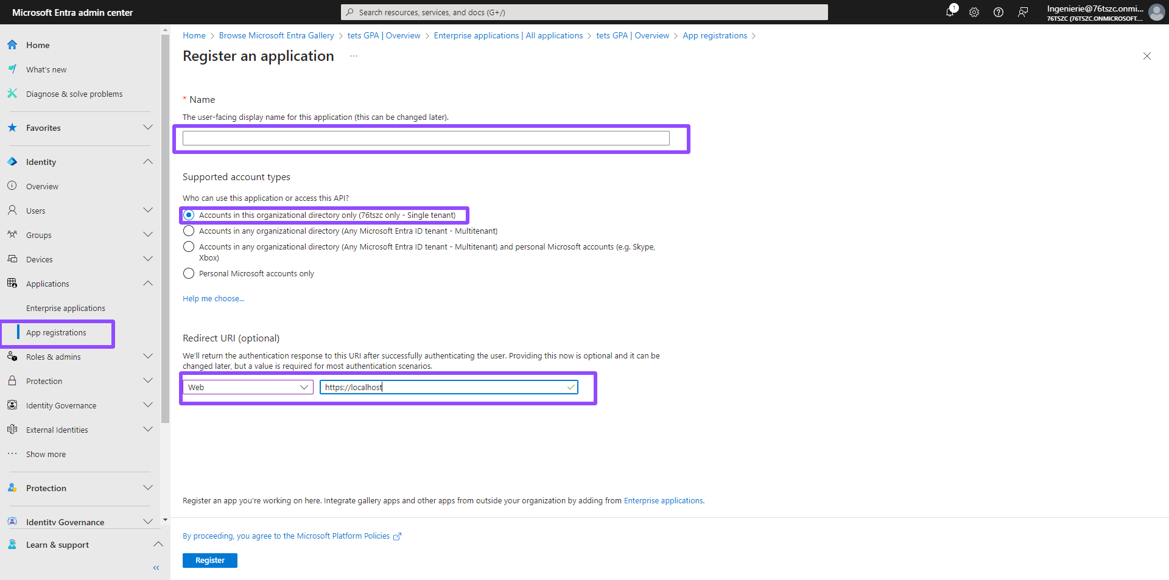
Task: Open the ellipsis menu beside Register an application
Action: click(x=354, y=56)
